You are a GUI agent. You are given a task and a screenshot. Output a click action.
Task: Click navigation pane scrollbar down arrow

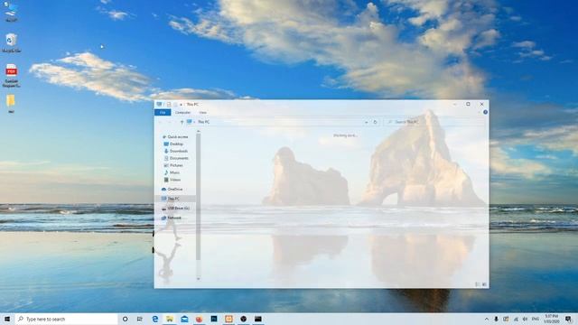199,279
